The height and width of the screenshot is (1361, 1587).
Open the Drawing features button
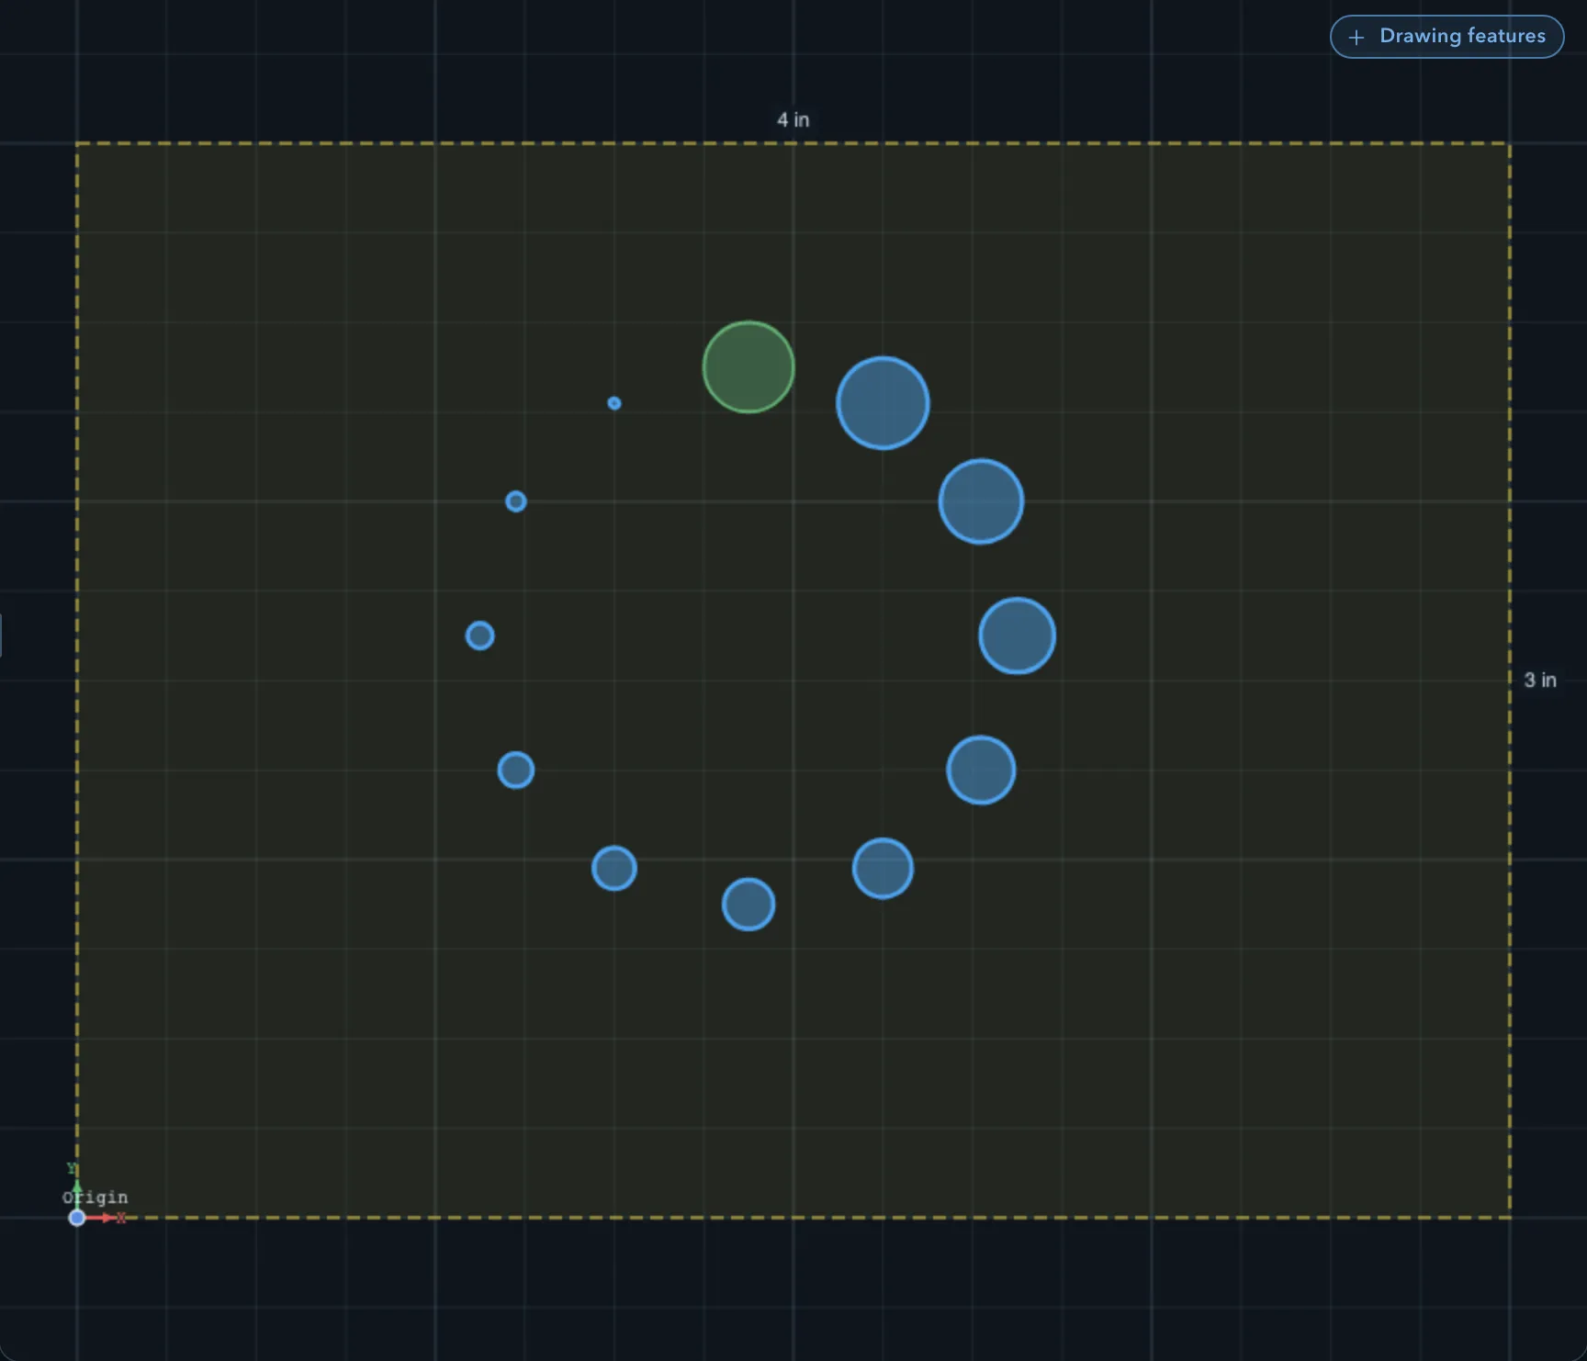(x=1446, y=37)
